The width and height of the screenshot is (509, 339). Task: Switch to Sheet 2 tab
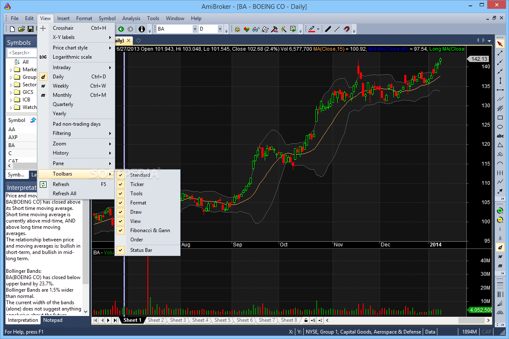[155, 320]
